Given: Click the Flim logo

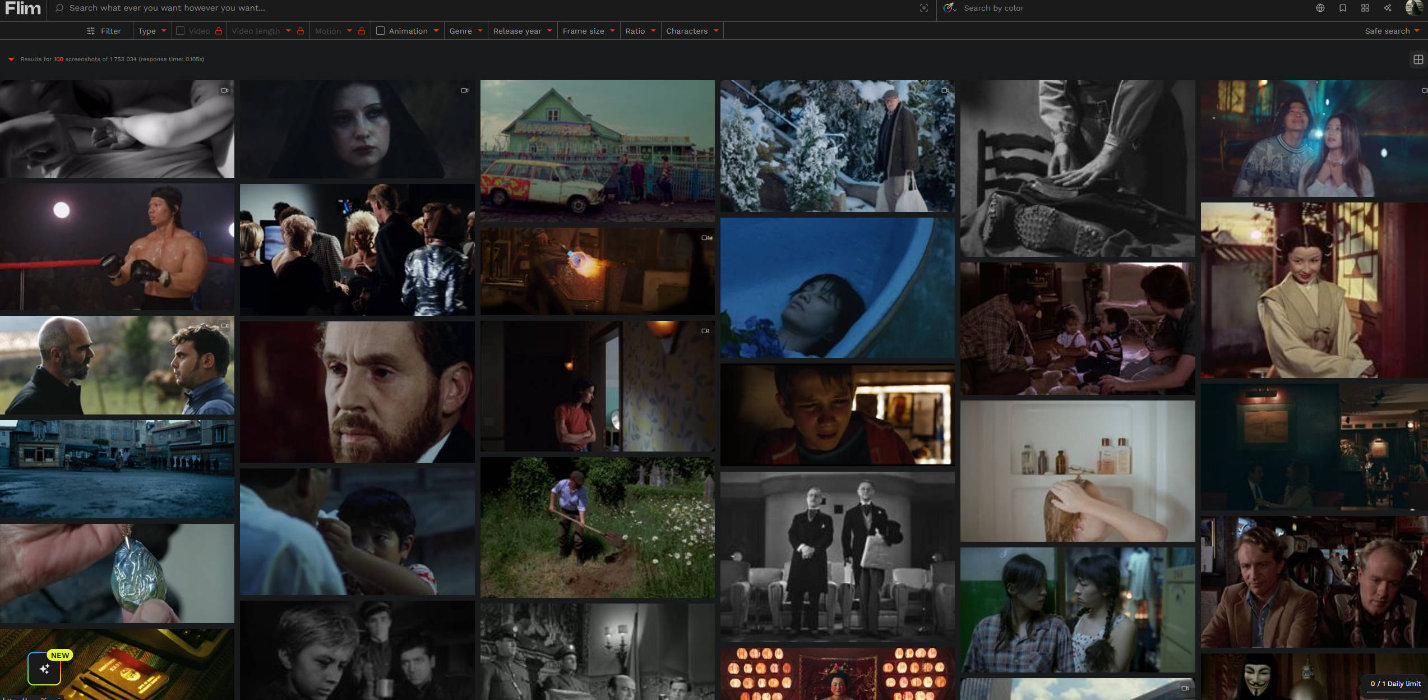Looking at the screenshot, I should point(23,8).
